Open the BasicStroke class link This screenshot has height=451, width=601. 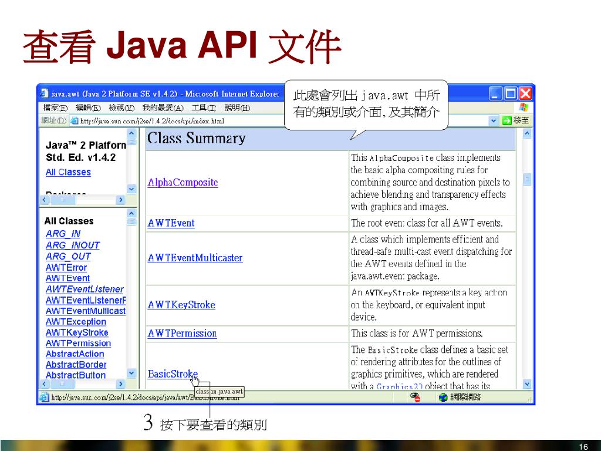[173, 374]
